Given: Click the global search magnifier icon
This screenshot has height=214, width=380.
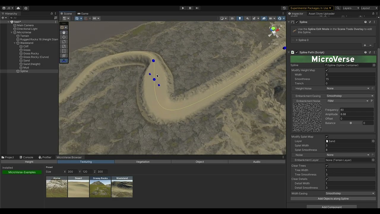Looking at the screenshot, I should click(338, 8).
